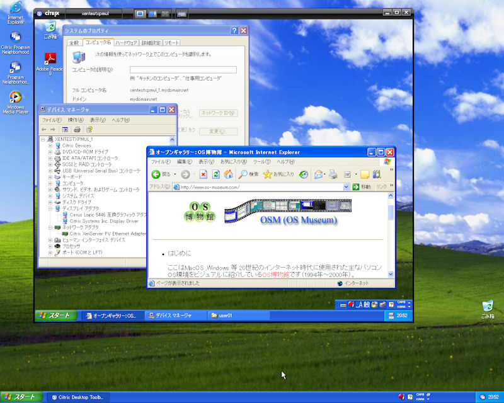Click the scroll-down arrow in Internet Explorer page
The image size is (504, 403).
[391, 274]
